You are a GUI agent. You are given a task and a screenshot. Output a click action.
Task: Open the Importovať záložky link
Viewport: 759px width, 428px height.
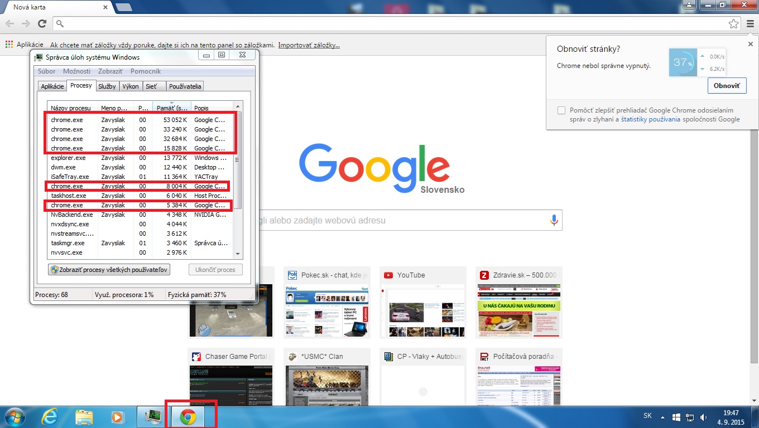click(309, 45)
